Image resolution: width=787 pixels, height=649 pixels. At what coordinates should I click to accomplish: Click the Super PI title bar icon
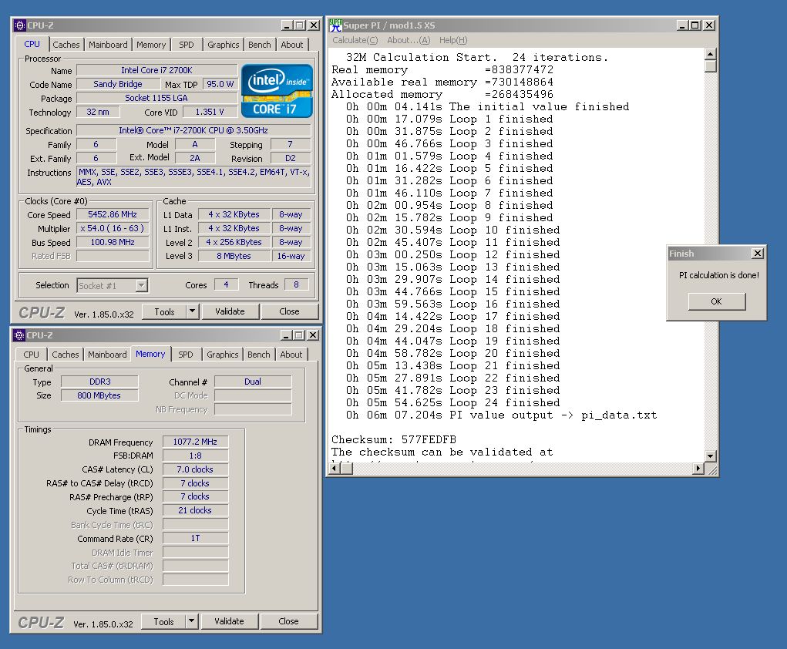(x=336, y=25)
